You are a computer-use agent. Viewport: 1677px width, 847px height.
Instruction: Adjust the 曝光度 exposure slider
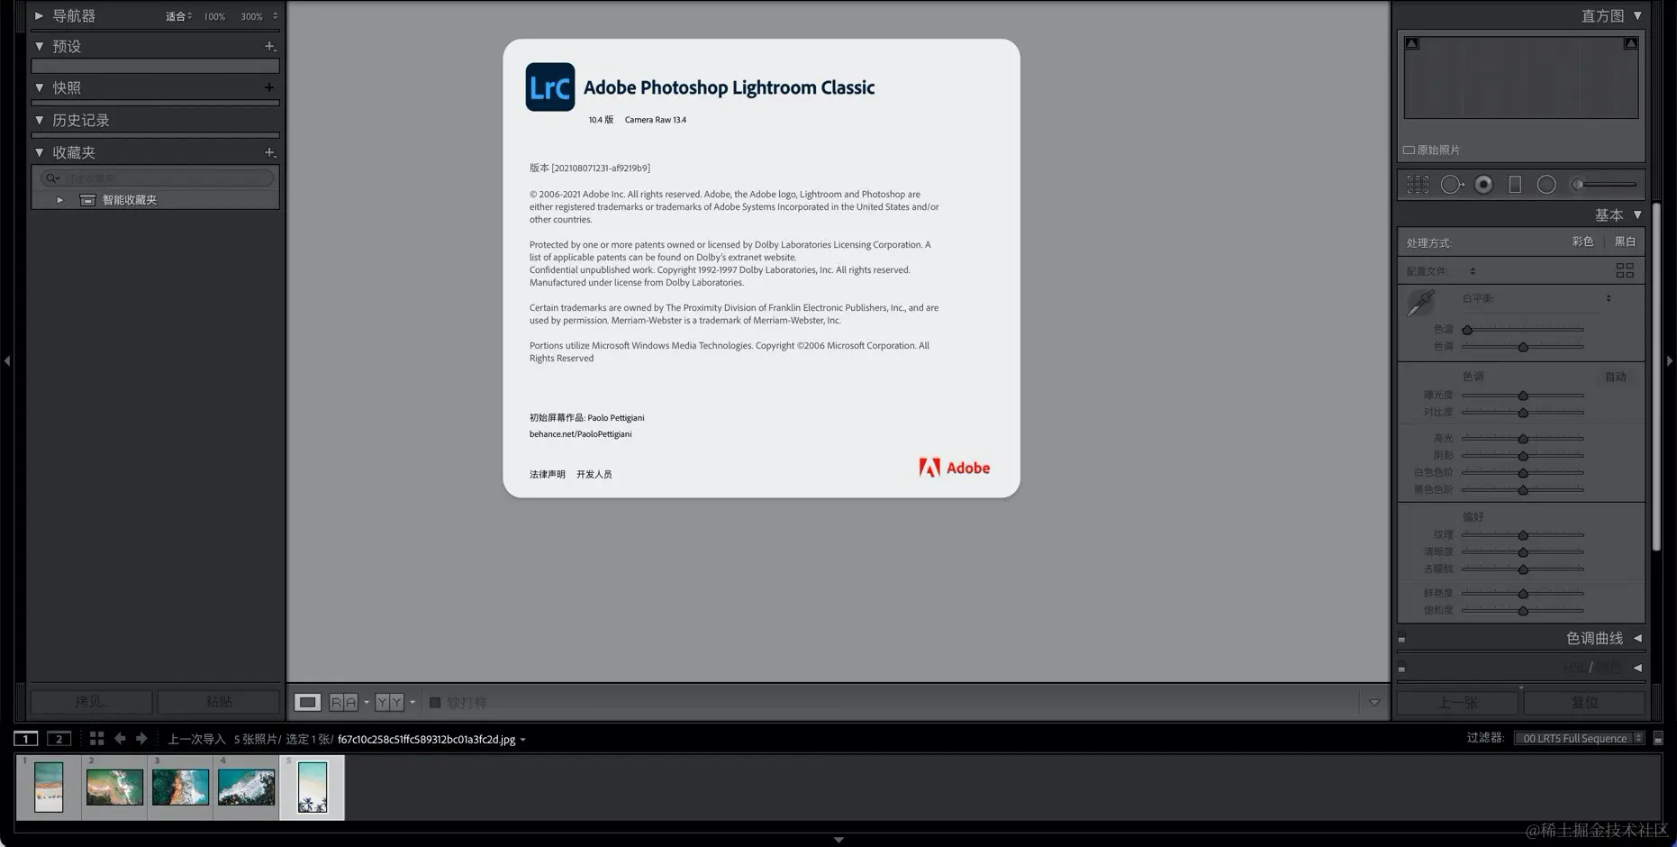[x=1523, y=396]
